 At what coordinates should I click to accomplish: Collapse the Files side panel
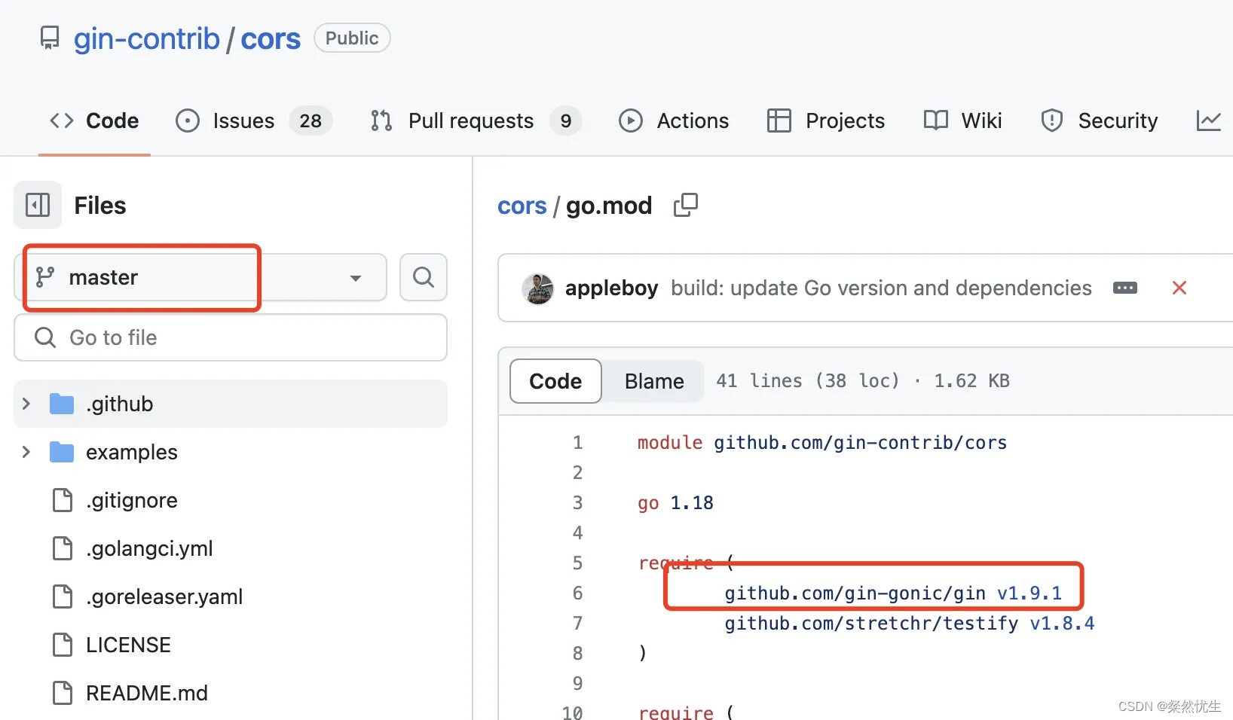pos(38,205)
